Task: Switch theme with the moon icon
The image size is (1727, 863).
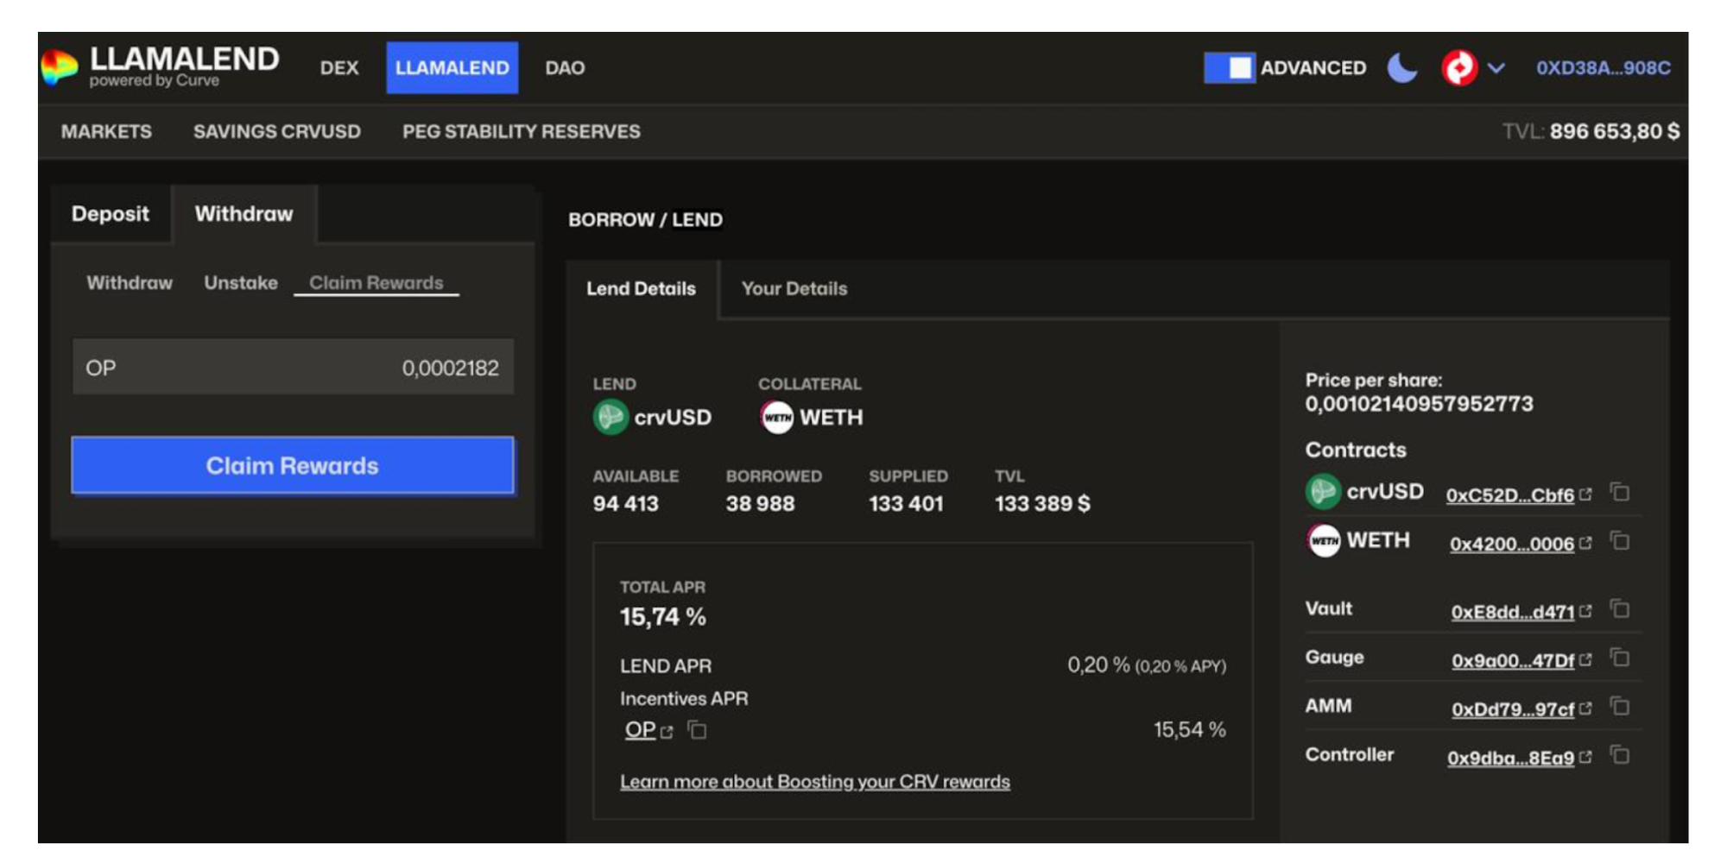Action: 1402,68
